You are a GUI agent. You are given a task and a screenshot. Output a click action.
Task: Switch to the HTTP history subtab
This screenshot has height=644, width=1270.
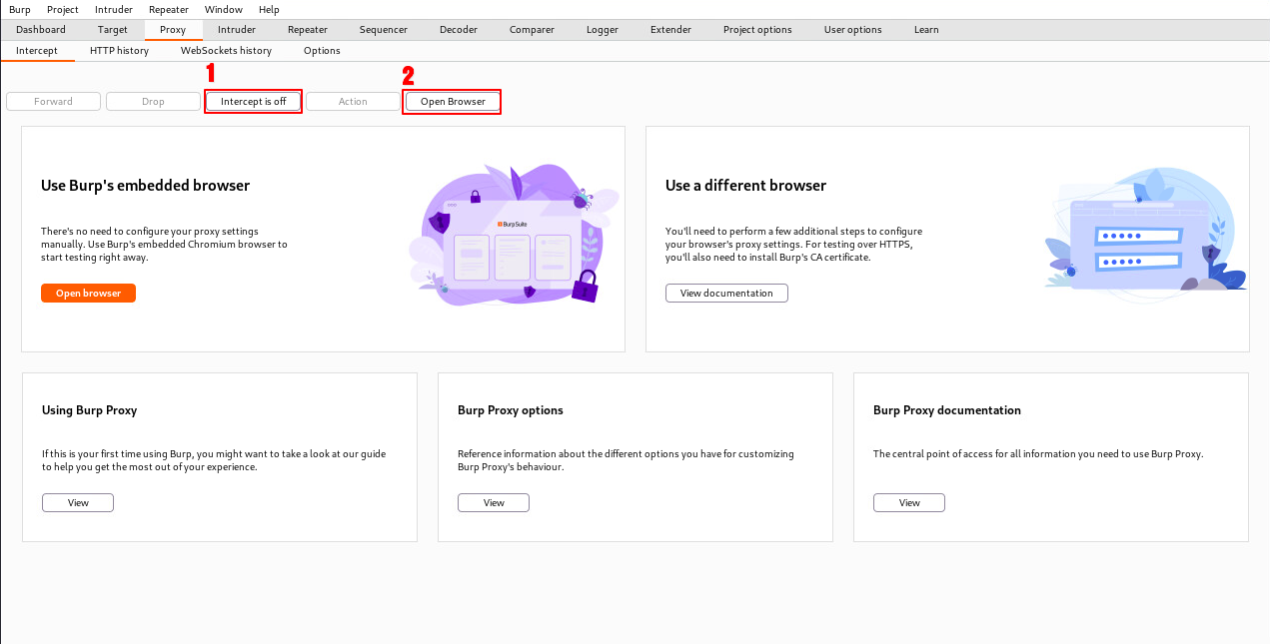pos(119,51)
